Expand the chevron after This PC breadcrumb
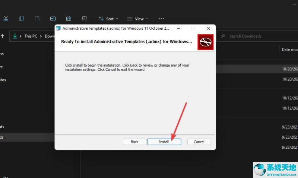Viewport: 298px width, 178px height. tap(41, 36)
